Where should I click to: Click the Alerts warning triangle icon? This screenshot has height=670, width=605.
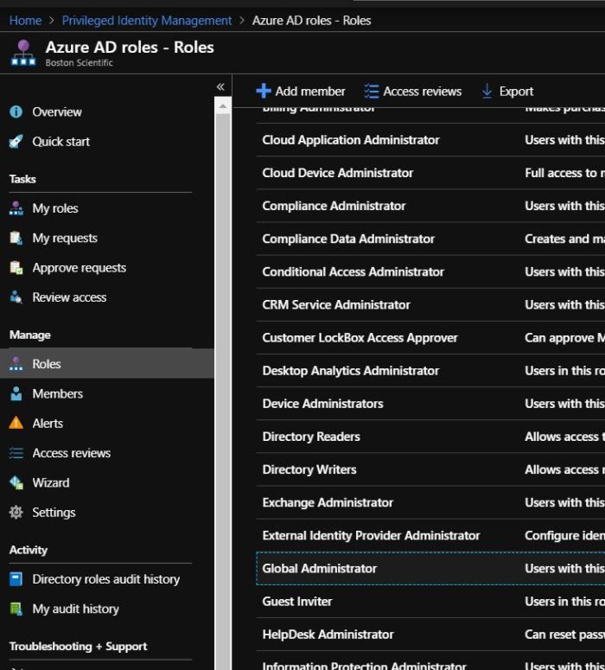coord(16,424)
